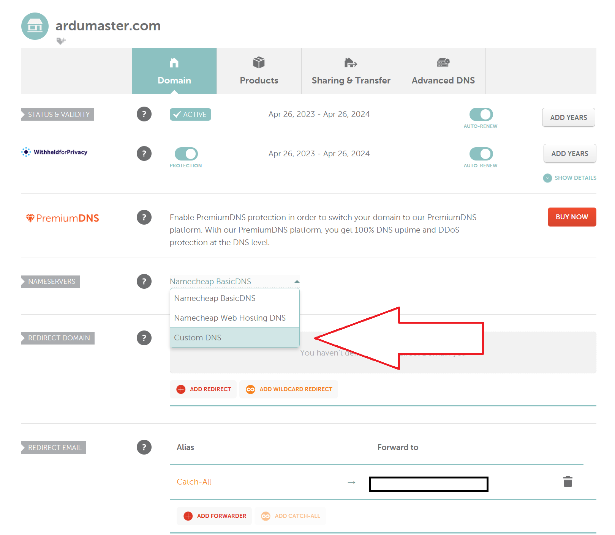Open help for Nameservers
Image resolution: width=615 pixels, height=535 pixels.
(x=144, y=281)
